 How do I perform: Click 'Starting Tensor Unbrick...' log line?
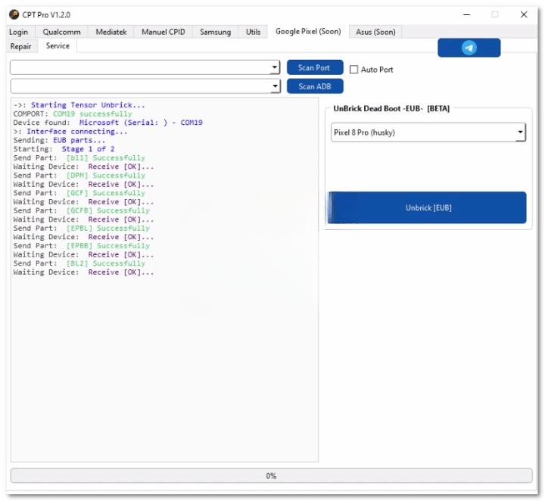click(79, 105)
